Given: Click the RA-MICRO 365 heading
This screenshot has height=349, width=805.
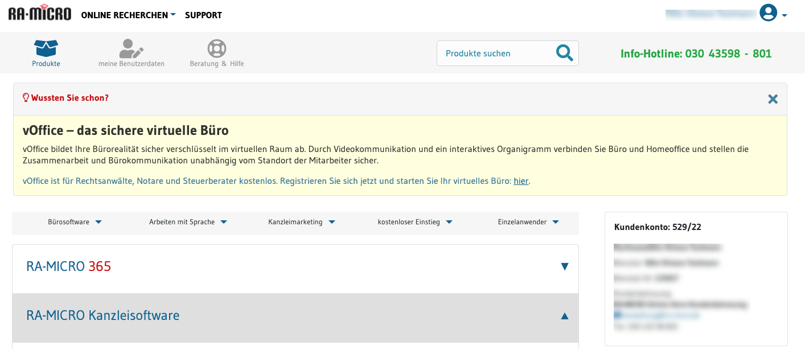Looking at the screenshot, I should [x=69, y=266].
